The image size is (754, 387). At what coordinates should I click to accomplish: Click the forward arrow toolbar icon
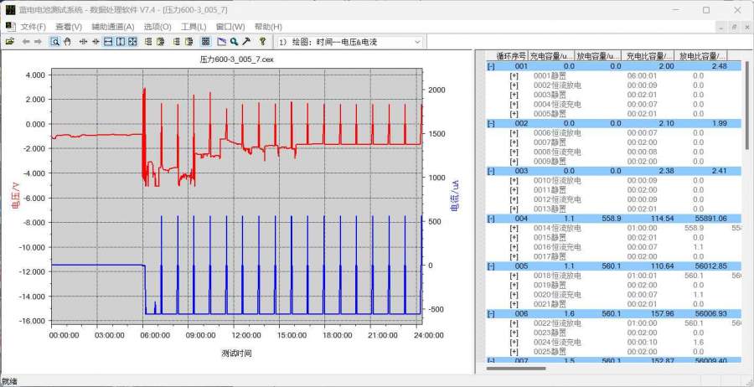(x=38, y=41)
